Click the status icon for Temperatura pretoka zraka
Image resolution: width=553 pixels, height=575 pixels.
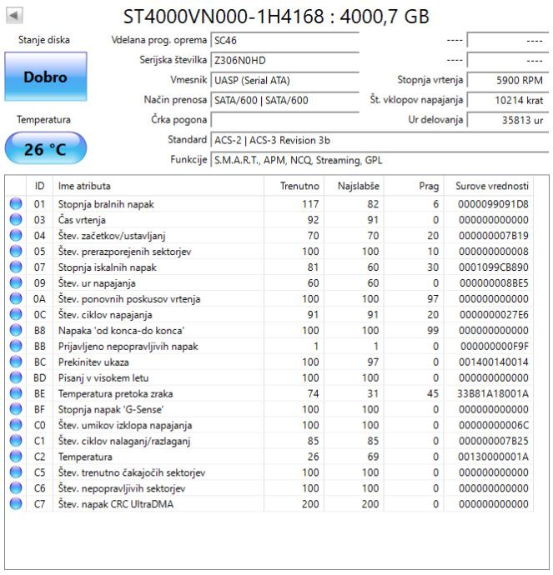[17, 394]
